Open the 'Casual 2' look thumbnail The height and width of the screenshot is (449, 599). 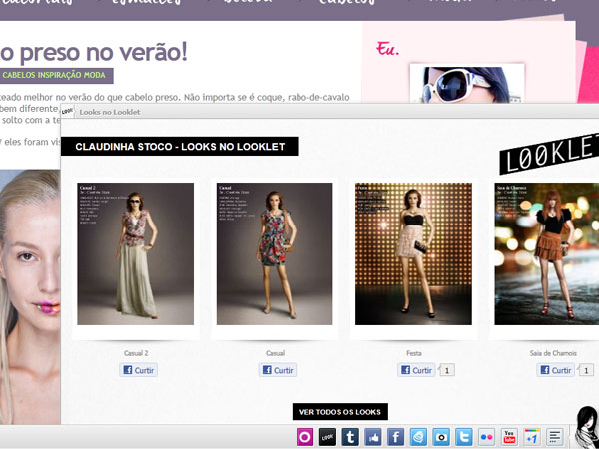tap(135, 253)
